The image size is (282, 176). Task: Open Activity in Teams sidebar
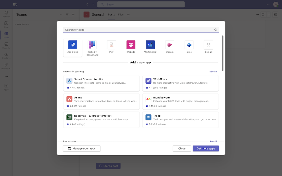coord(6,14)
